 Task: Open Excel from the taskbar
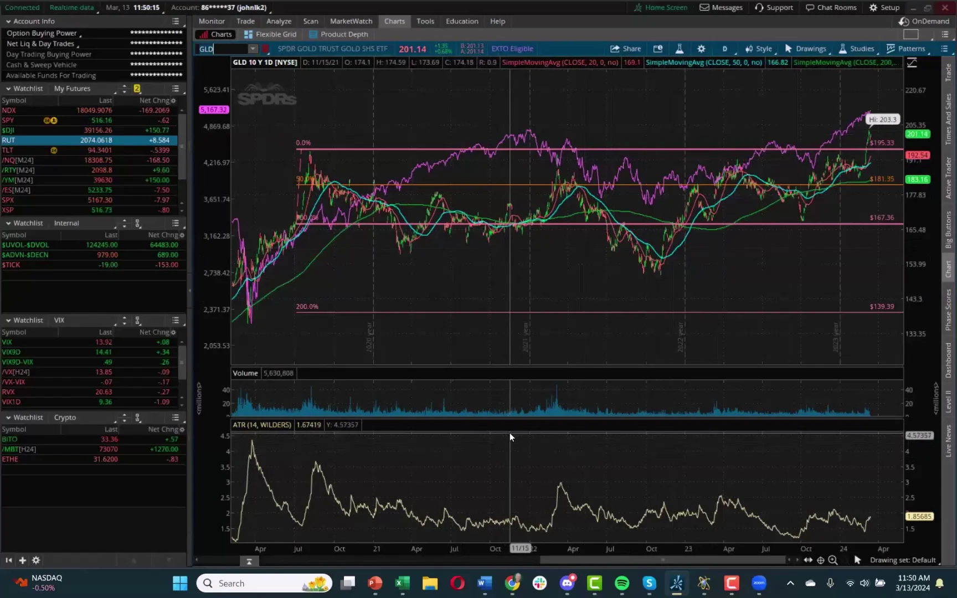click(x=403, y=583)
